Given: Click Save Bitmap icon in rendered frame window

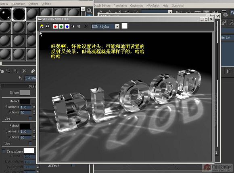Looking at the screenshot, I should [42, 26].
